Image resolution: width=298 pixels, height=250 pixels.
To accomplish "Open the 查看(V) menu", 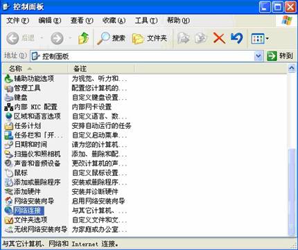I will pyautogui.click(x=82, y=21).
